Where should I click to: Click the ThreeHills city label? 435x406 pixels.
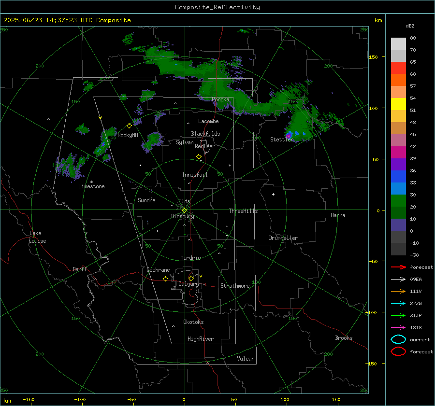[x=243, y=211]
